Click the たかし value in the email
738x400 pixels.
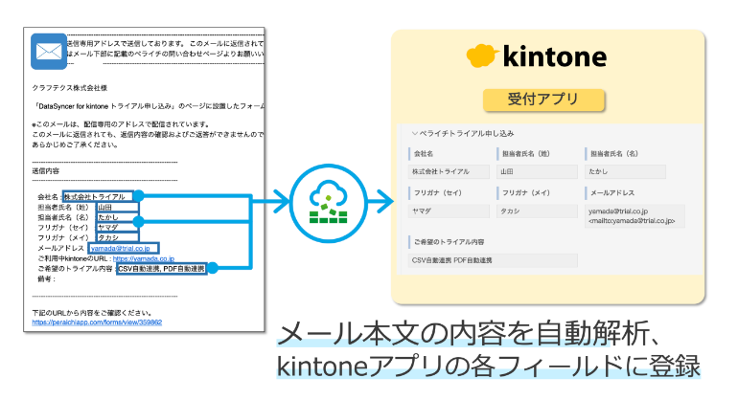108,217
